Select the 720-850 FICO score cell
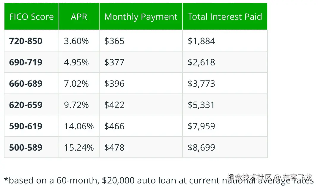This screenshot has height=187, width=318. coord(26,41)
